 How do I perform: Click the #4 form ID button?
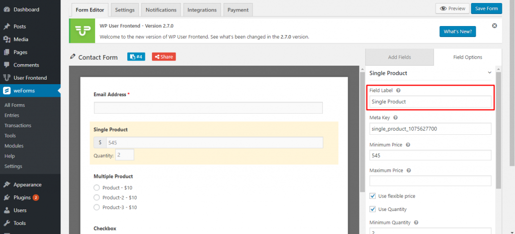point(136,57)
